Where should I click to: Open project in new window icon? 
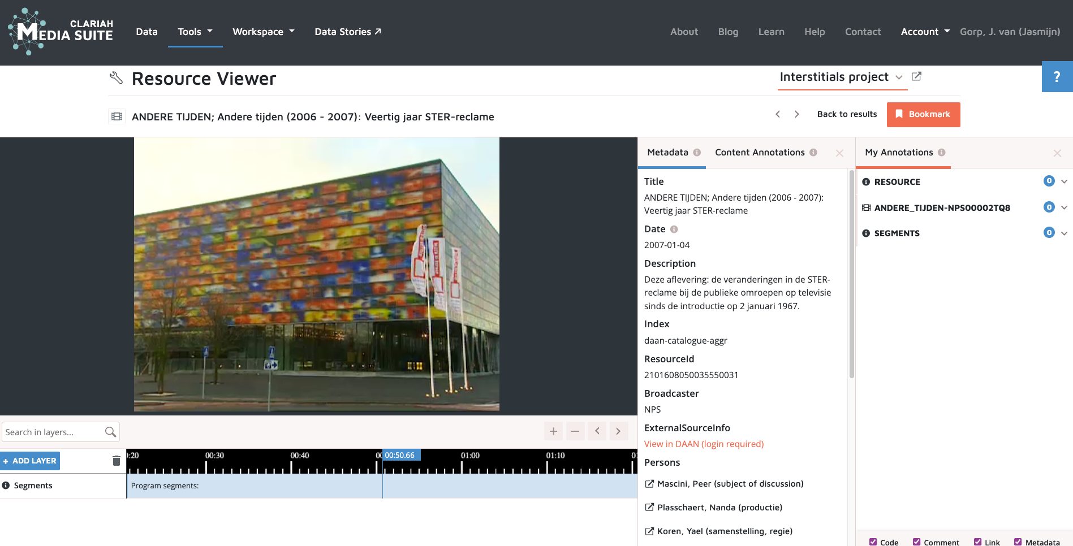(916, 76)
